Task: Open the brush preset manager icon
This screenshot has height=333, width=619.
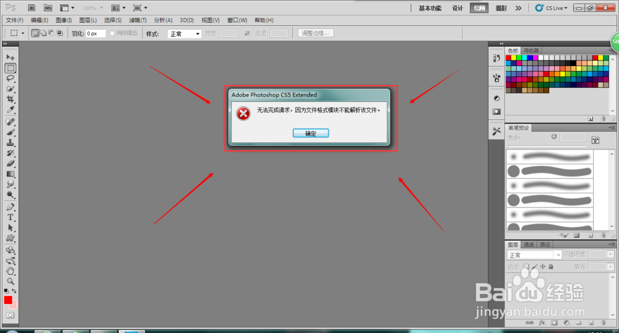Action: (x=576, y=235)
